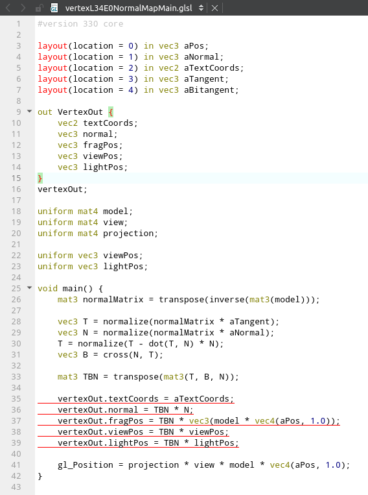Collapse the void main() function fold marker
The image size is (368, 495).
(29, 288)
